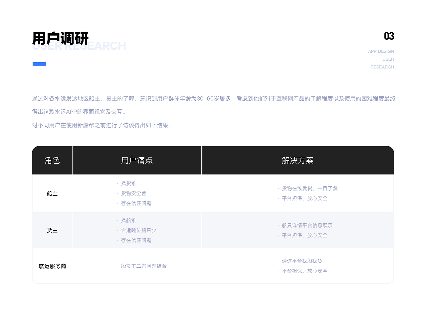
Task: Click the dark table header bar
Action: 213,160
